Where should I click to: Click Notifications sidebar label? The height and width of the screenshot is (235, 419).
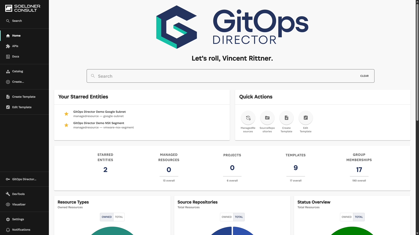(21, 230)
